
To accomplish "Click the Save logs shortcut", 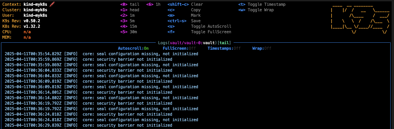I will click(184, 21).
